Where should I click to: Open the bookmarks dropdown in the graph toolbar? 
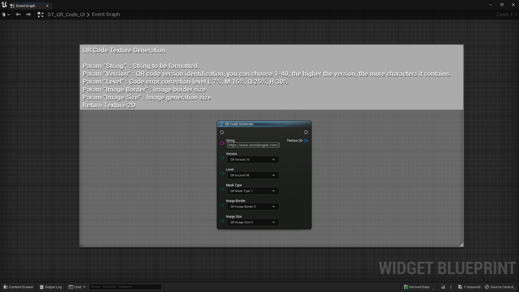tap(6, 15)
